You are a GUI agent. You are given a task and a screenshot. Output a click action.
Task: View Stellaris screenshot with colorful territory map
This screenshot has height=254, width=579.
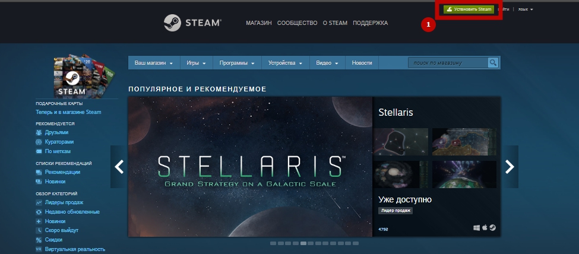(x=464, y=142)
